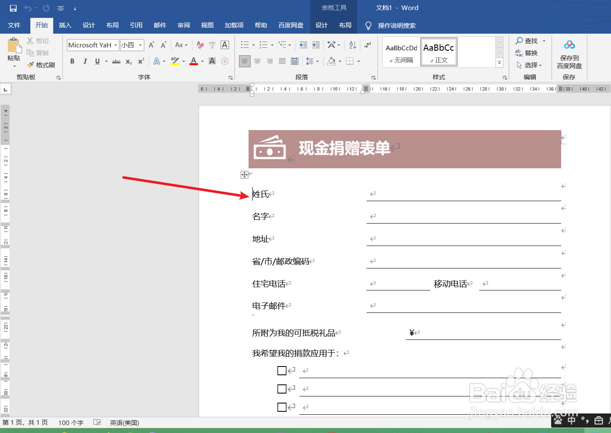Image resolution: width=611 pixels, height=433 pixels.
Task: Expand the styles gallery with the more arrow
Action: pyautogui.click(x=499, y=63)
